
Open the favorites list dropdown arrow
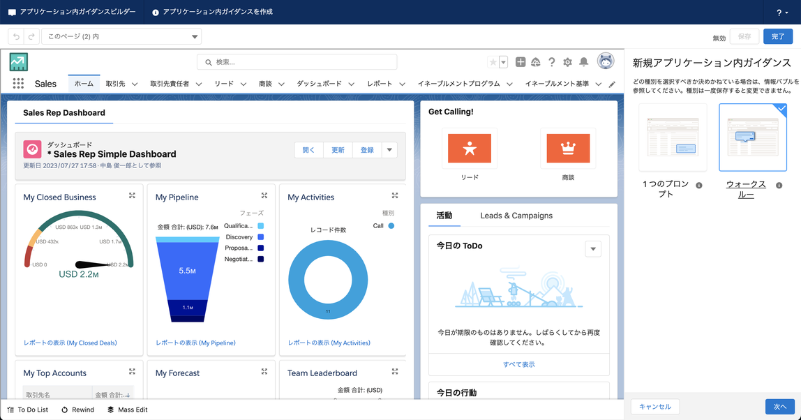(504, 62)
